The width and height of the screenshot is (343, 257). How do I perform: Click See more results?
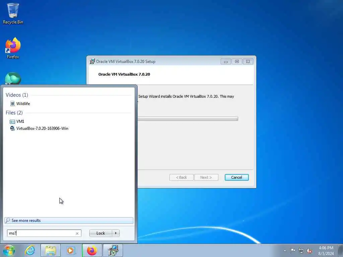coord(69,220)
